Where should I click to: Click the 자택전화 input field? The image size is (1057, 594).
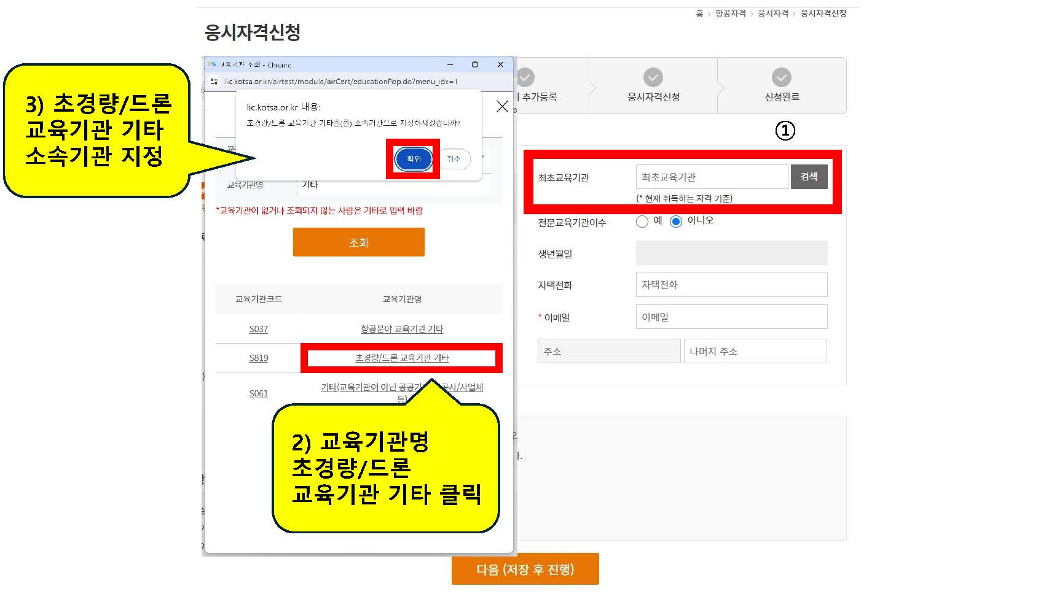point(731,285)
